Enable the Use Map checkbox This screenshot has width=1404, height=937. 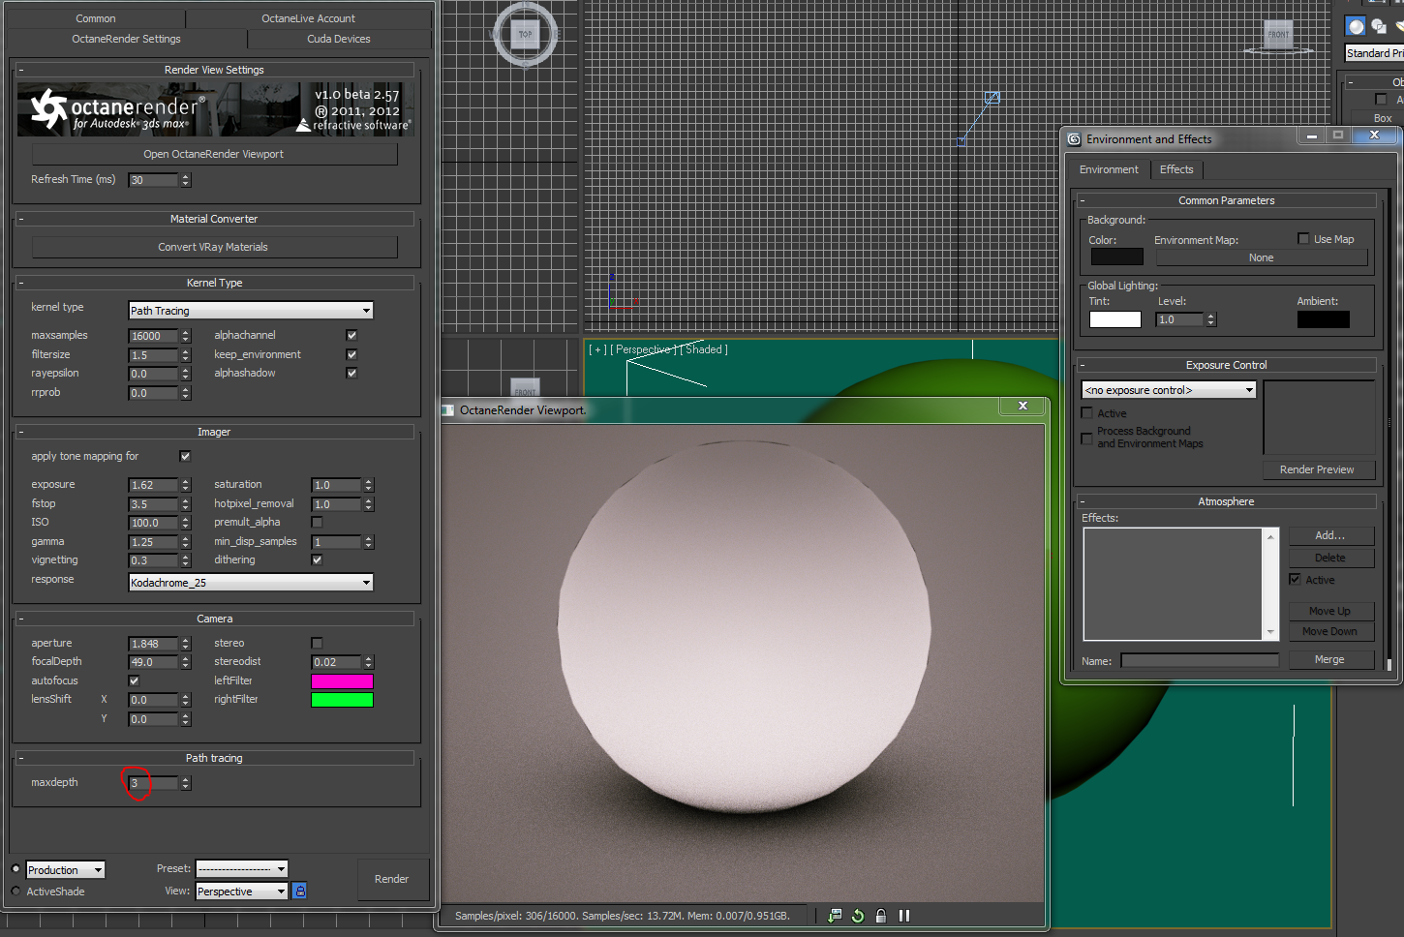click(1303, 239)
